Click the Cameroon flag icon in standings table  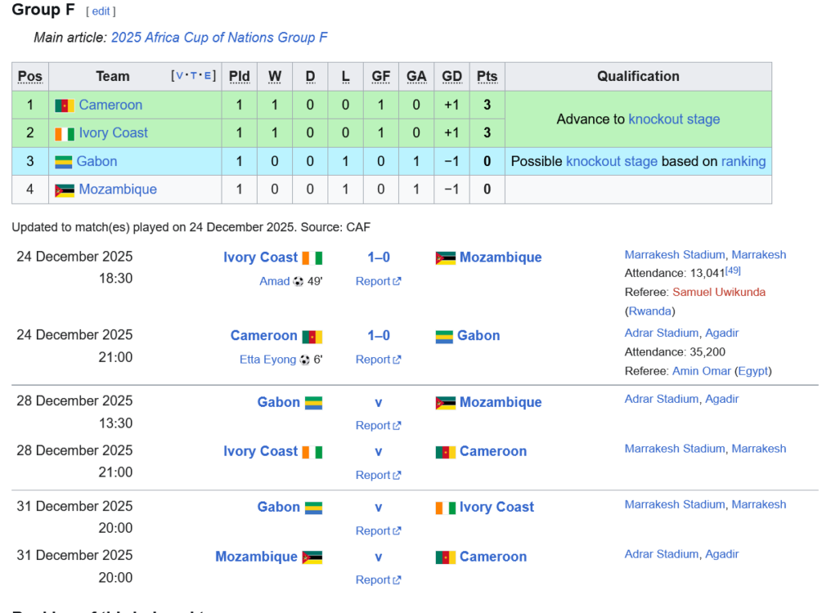(64, 105)
